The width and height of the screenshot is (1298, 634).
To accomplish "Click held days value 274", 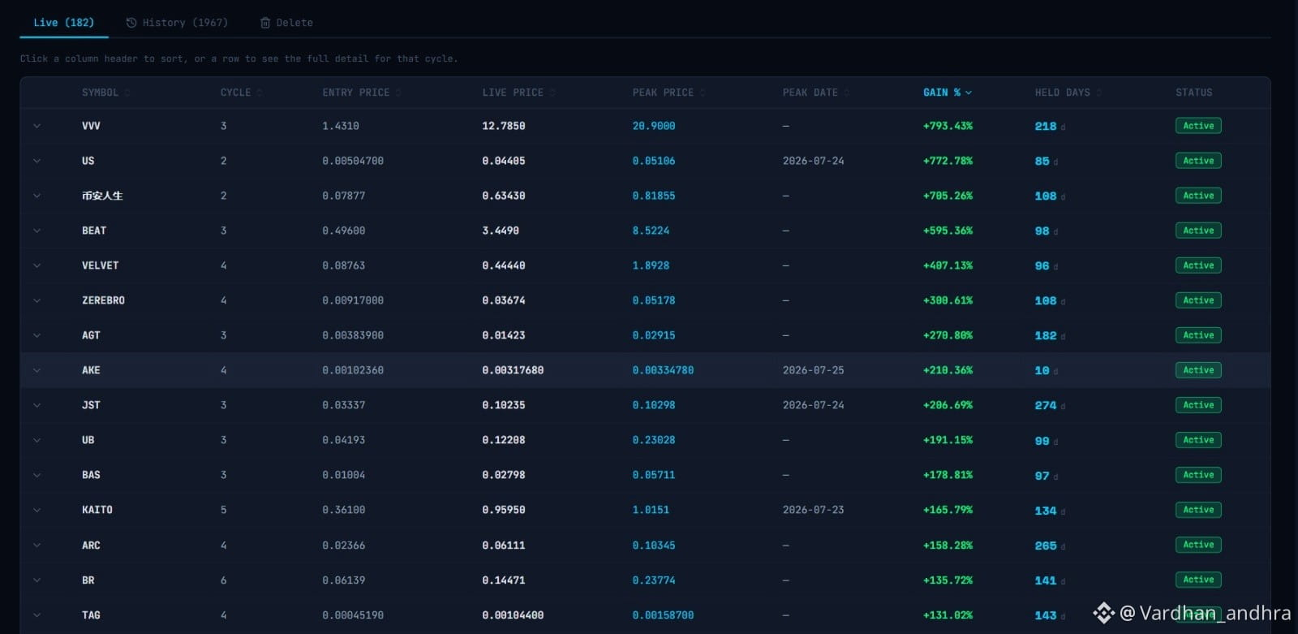I will [x=1046, y=405].
